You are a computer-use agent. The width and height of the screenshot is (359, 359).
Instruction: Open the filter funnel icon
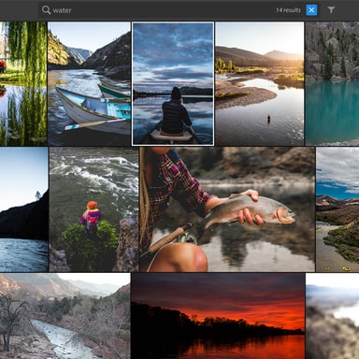(x=331, y=10)
